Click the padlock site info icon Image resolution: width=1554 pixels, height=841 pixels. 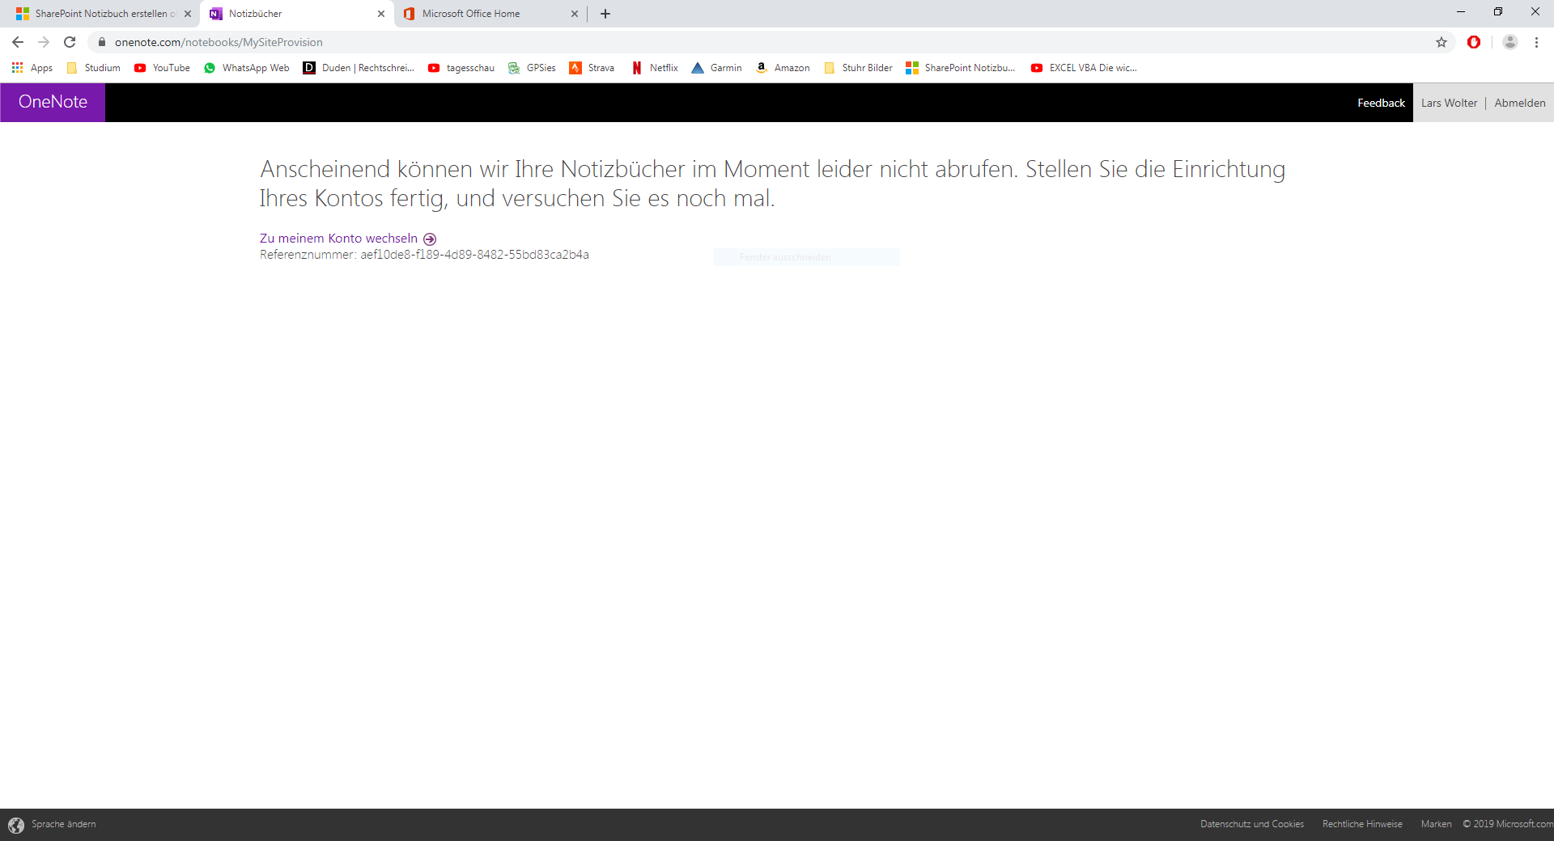coord(102,42)
